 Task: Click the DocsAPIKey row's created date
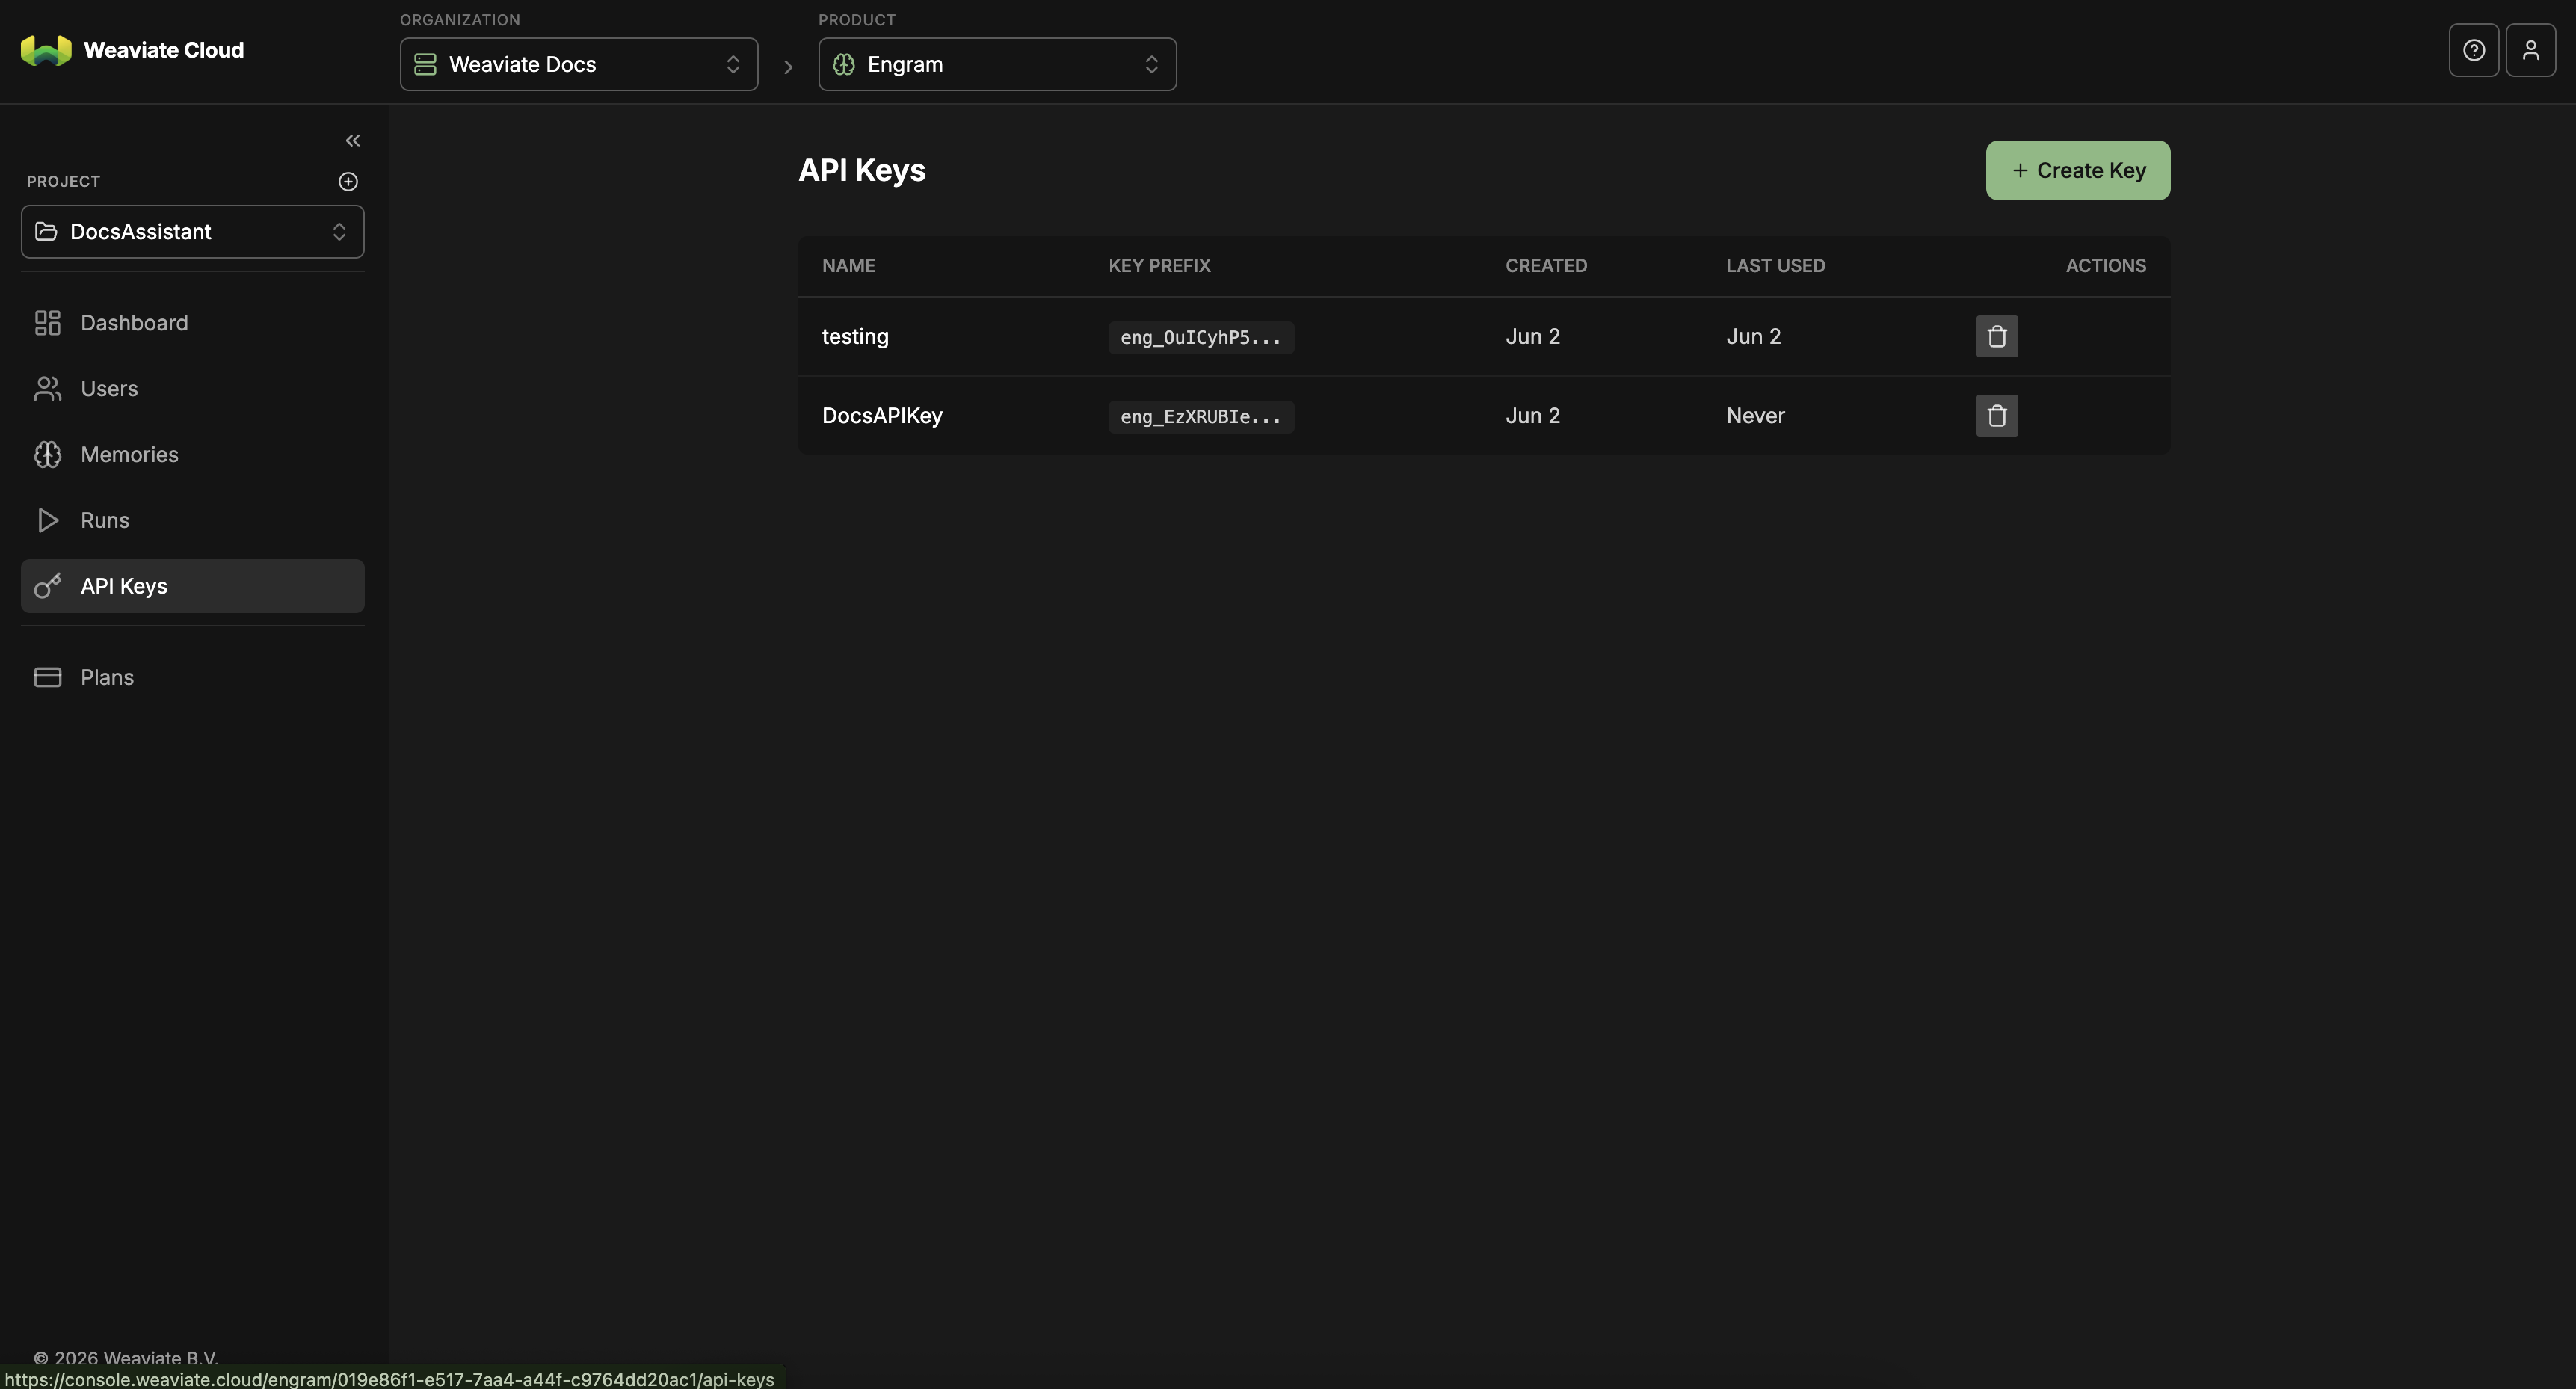1532,416
